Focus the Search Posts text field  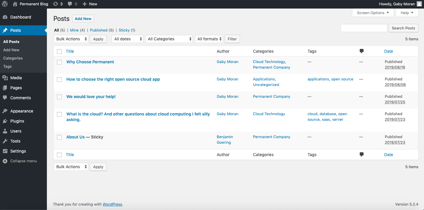[364, 28]
